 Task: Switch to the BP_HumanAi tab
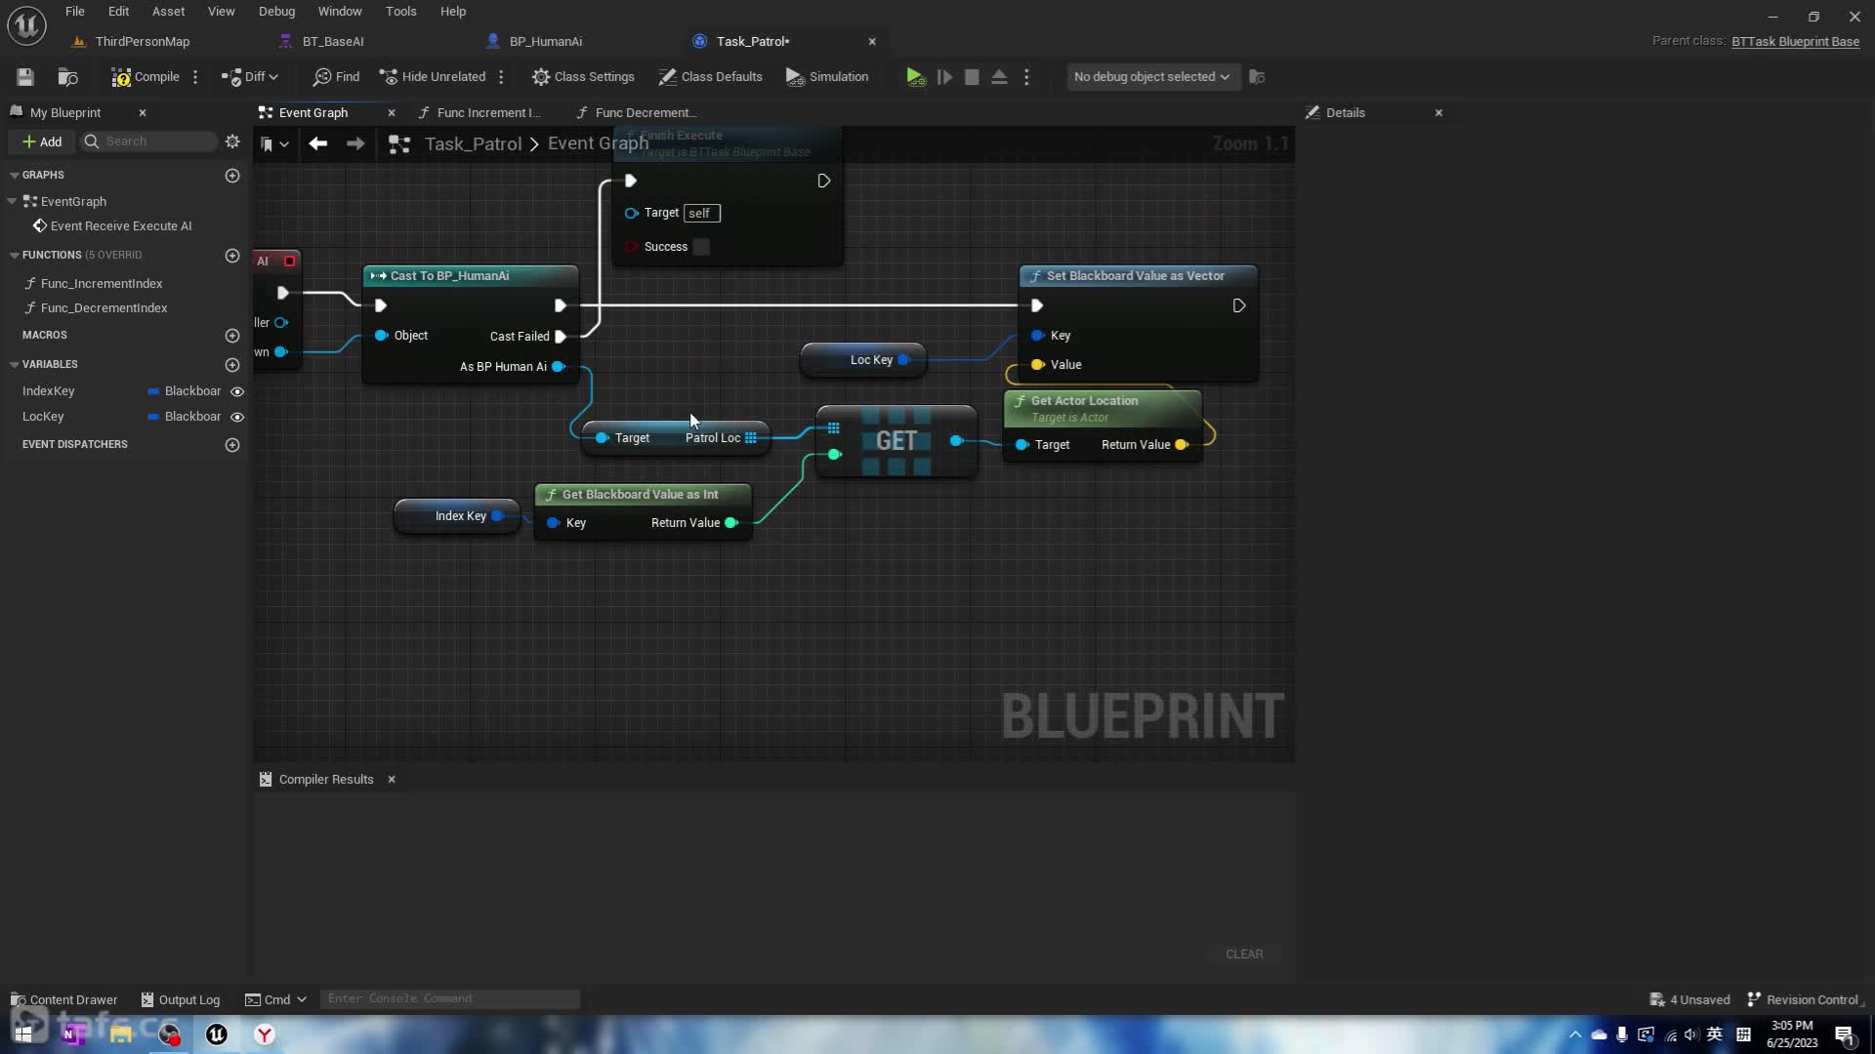545,41
